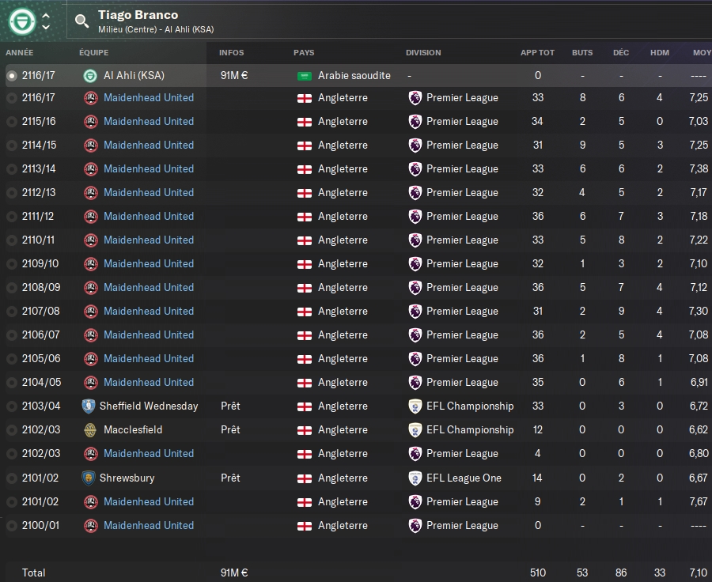This screenshot has height=582, width=712.
Task: Click the Macclesfield club crest
Action: coord(89,430)
